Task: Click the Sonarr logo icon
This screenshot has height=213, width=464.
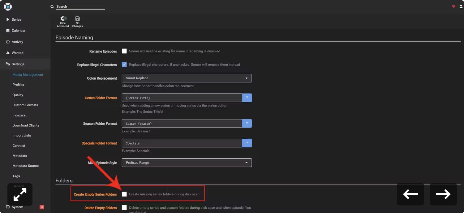Action: [x=8, y=6]
